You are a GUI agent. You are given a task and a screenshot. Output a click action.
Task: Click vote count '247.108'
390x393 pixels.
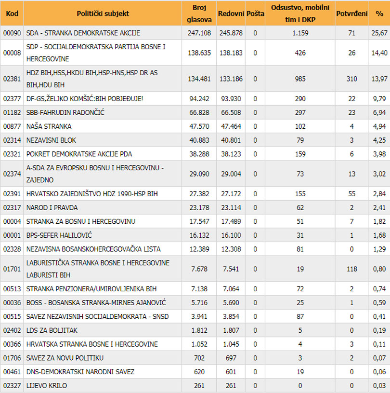coord(199,33)
